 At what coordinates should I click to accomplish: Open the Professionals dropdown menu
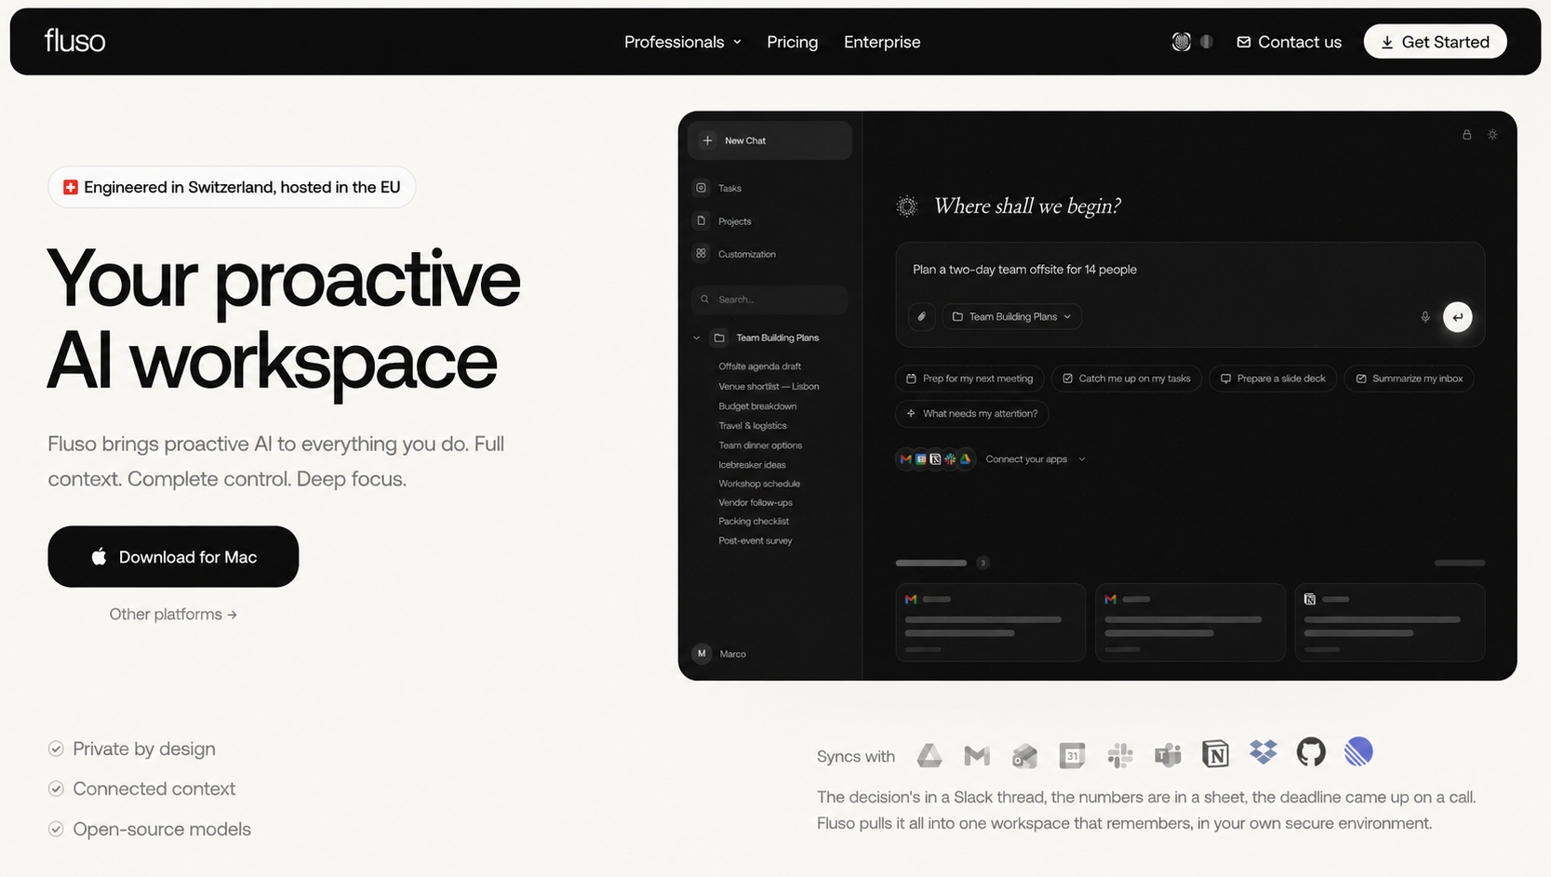pos(682,42)
